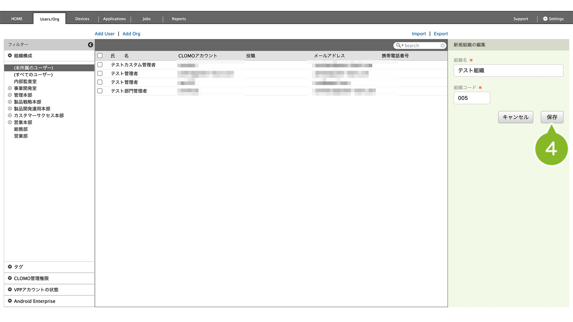Click the 保存 button
Viewport: 573px width, 322px height.
[552, 117]
